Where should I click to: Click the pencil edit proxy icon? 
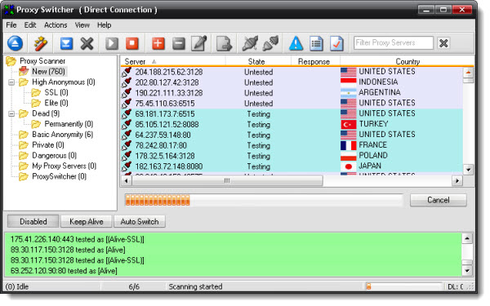[199, 43]
